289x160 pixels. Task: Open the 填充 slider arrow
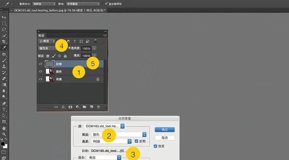[94, 56]
